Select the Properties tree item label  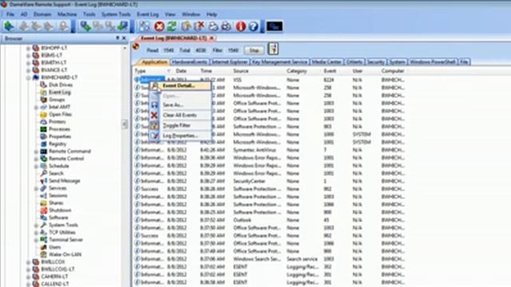tap(60, 136)
